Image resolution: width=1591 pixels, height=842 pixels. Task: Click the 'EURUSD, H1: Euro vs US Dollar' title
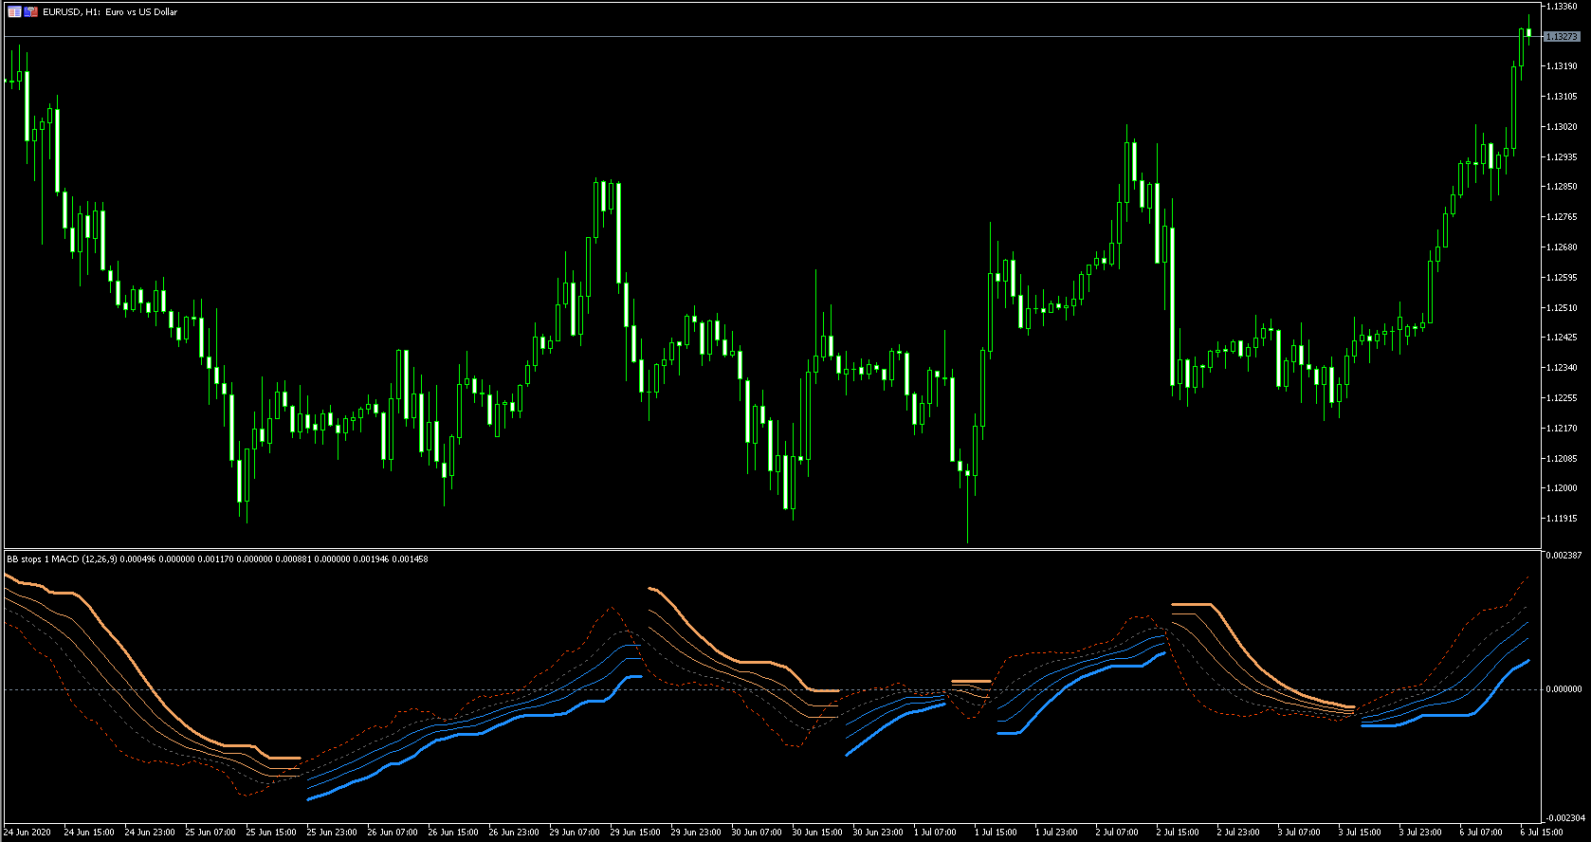pos(110,12)
